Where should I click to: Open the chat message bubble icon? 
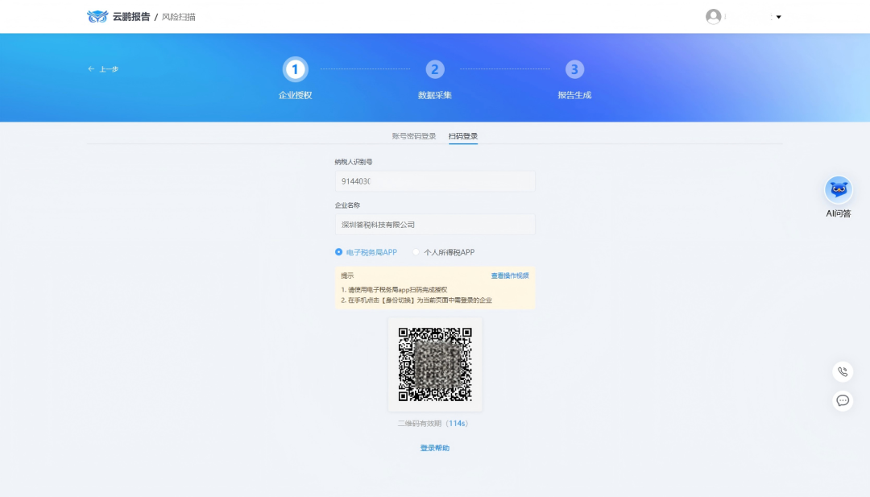pyautogui.click(x=843, y=400)
